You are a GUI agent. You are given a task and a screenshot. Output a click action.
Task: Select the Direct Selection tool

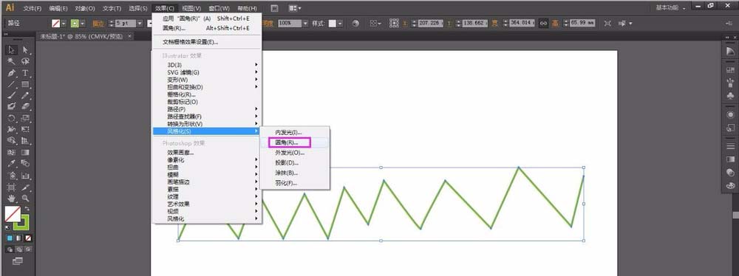pyautogui.click(x=25, y=50)
